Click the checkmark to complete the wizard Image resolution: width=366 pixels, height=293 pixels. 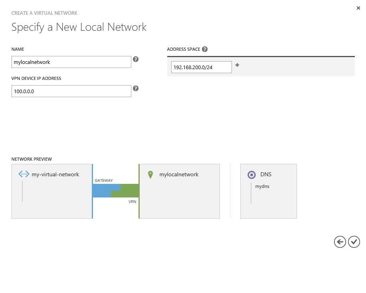(354, 242)
